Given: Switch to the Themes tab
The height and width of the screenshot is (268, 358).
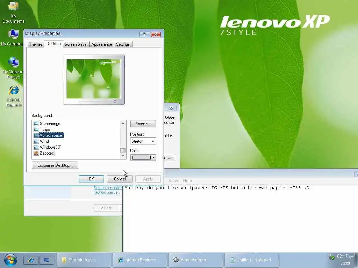Looking at the screenshot, I should 36,44.
